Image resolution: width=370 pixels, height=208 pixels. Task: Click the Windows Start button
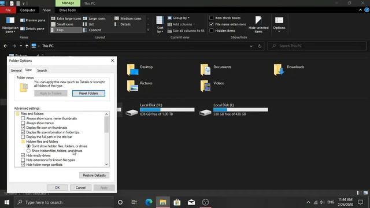(7, 202)
